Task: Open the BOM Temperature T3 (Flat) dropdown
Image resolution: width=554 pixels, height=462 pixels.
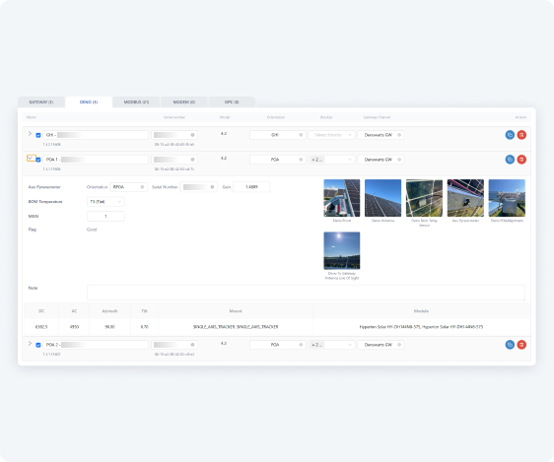Action: [x=105, y=202]
